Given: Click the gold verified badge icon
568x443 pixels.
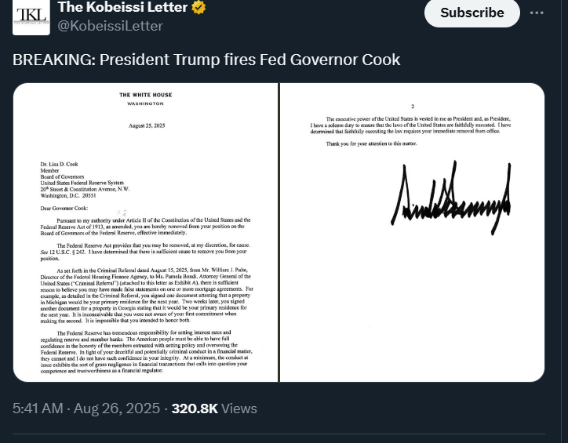Looking at the screenshot, I should (x=198, y=7).
